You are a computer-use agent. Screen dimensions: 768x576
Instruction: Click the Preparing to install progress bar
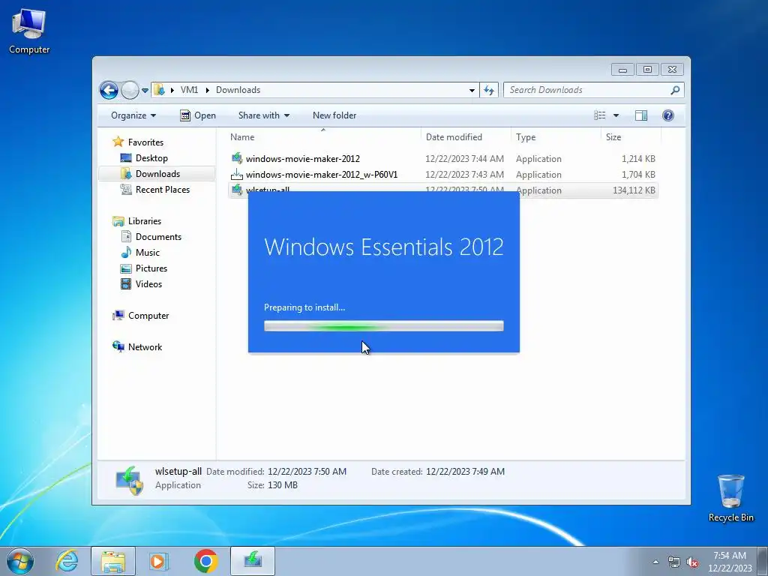pyautogui.click(x=383, y=326)
